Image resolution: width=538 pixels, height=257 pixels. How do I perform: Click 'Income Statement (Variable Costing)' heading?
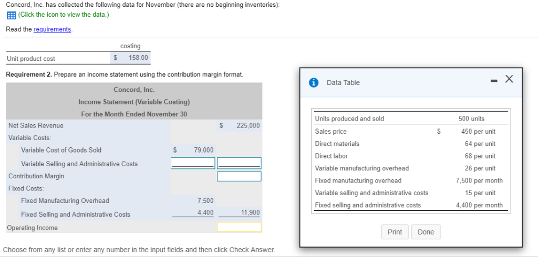pos(134,102)
